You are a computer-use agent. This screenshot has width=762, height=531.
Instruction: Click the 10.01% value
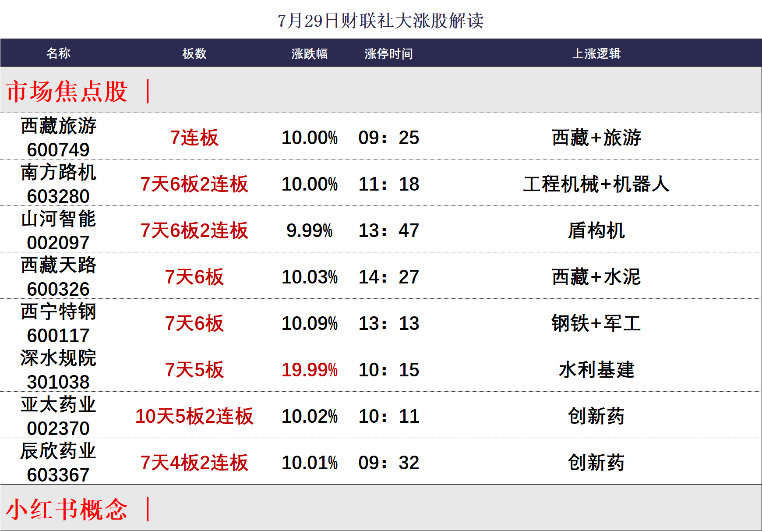[310, 463]
